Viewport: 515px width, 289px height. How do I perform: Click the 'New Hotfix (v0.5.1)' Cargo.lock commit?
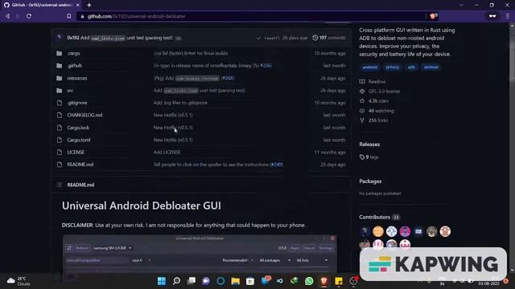pos(173,128)
